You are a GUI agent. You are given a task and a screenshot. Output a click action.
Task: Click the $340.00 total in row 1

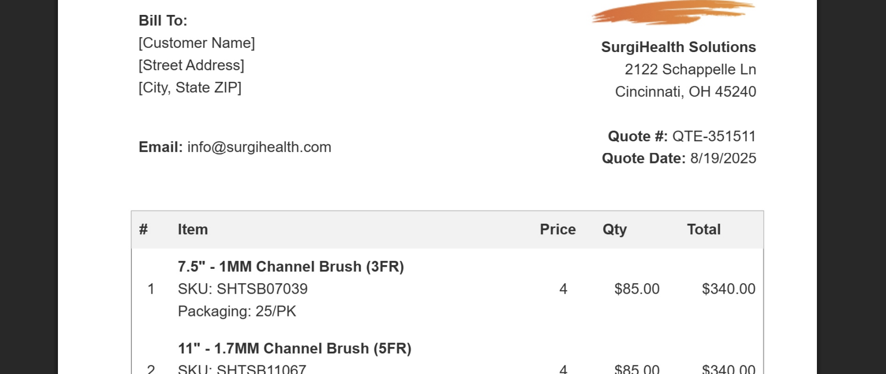click(x=729, y=289)
